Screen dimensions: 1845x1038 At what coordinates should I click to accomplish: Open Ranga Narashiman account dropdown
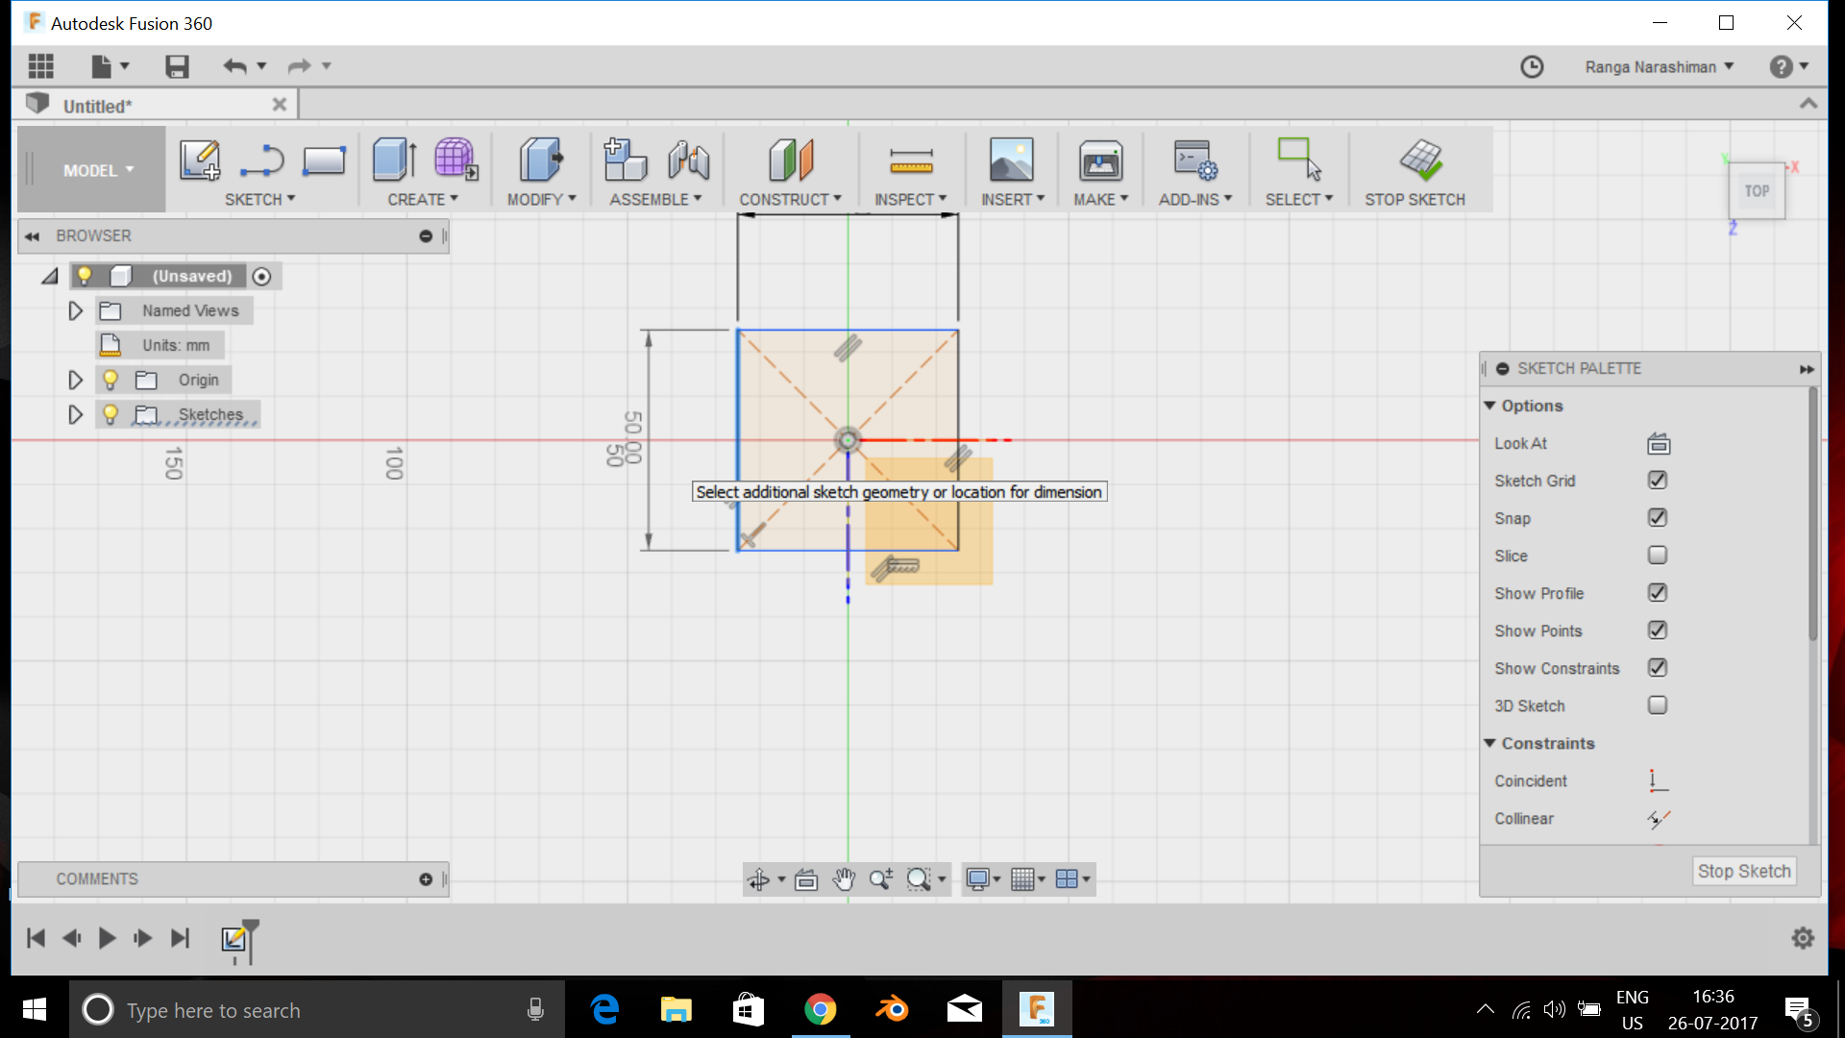click(1660, 66)
